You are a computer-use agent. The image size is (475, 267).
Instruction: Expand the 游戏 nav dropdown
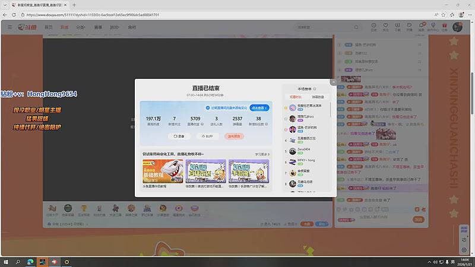[114, 27]
